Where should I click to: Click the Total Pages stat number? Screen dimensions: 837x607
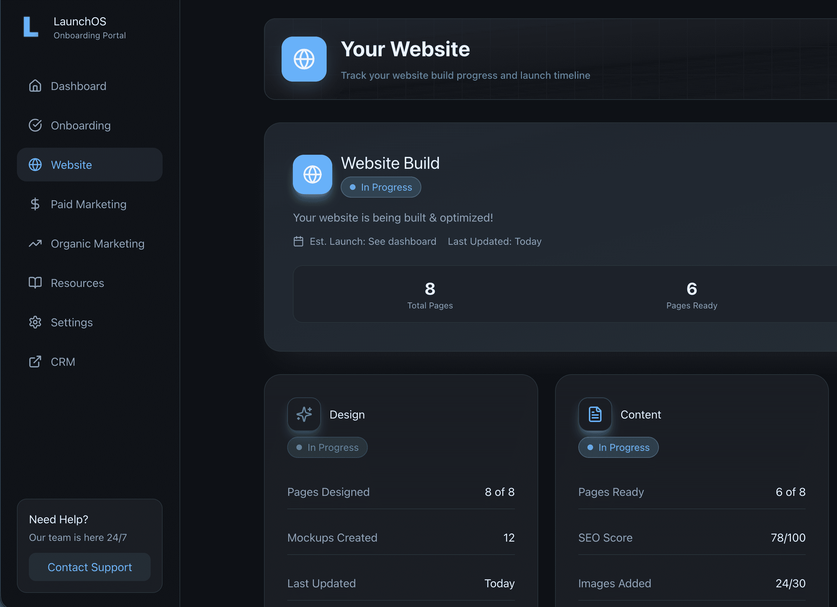(429, 289)
